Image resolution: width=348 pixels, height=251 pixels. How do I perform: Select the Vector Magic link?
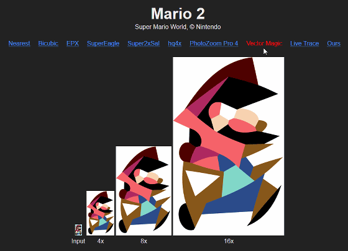tap(264, 43)
